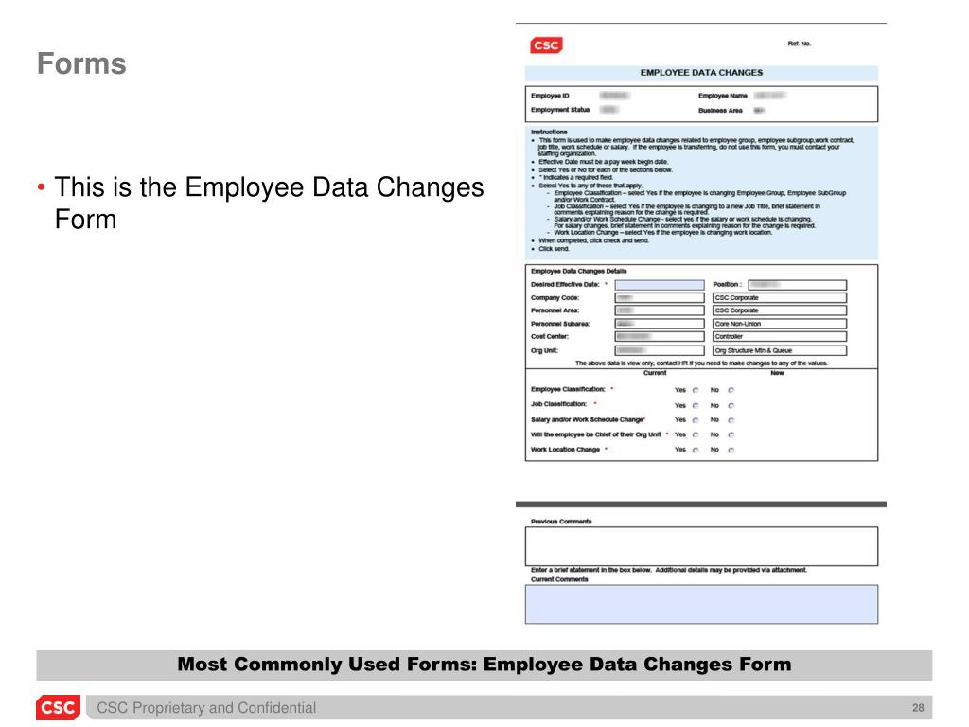Click the Employee ID label
Screen dimensions: 969x727
tap(550, 96)
